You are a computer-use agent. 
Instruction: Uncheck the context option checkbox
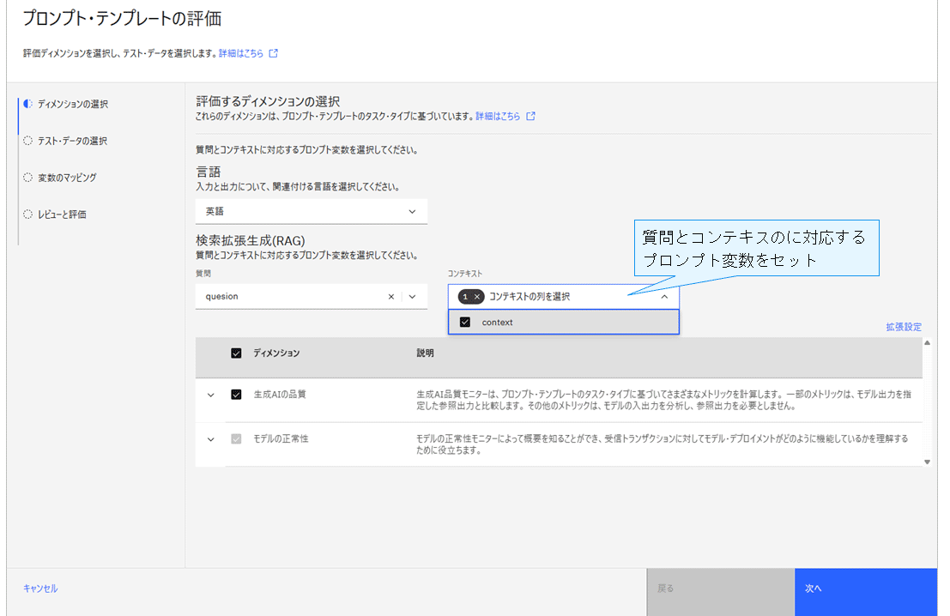[x=465, y=323]
